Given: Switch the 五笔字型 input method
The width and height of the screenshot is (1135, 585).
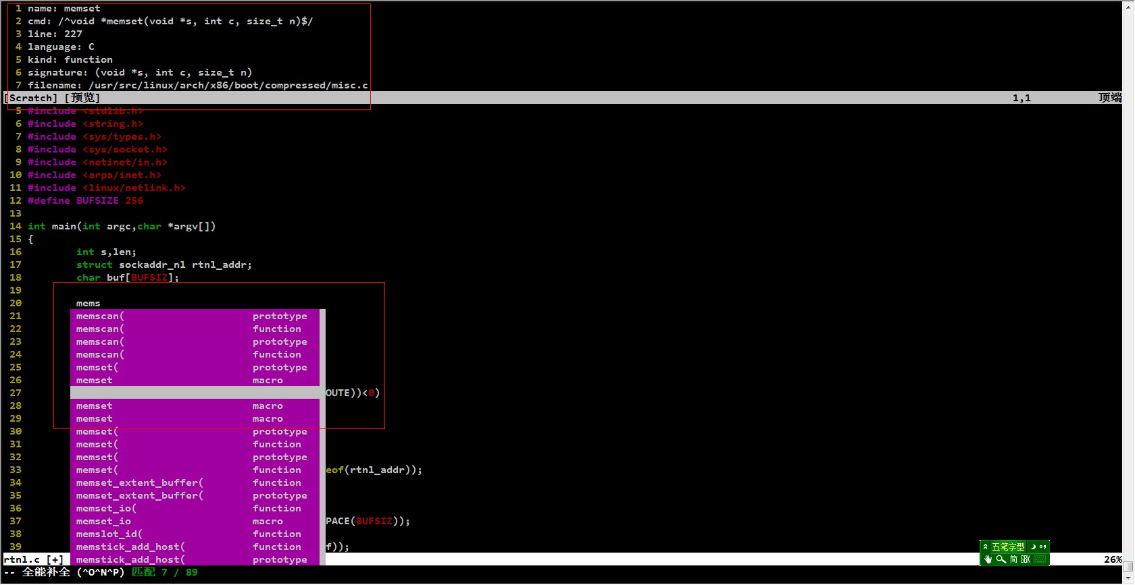Looking at the screenshot, I should coord(1008,547).
